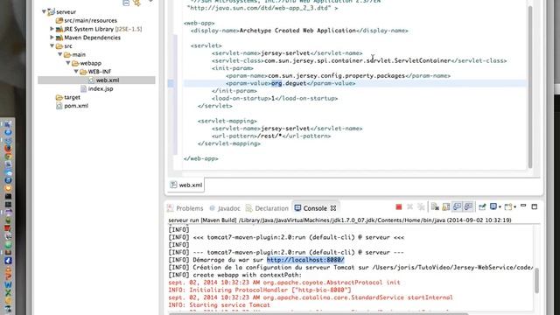Collapse the webapp folder
This screenshot has height=315, width=560.
[x=68, y=63]
